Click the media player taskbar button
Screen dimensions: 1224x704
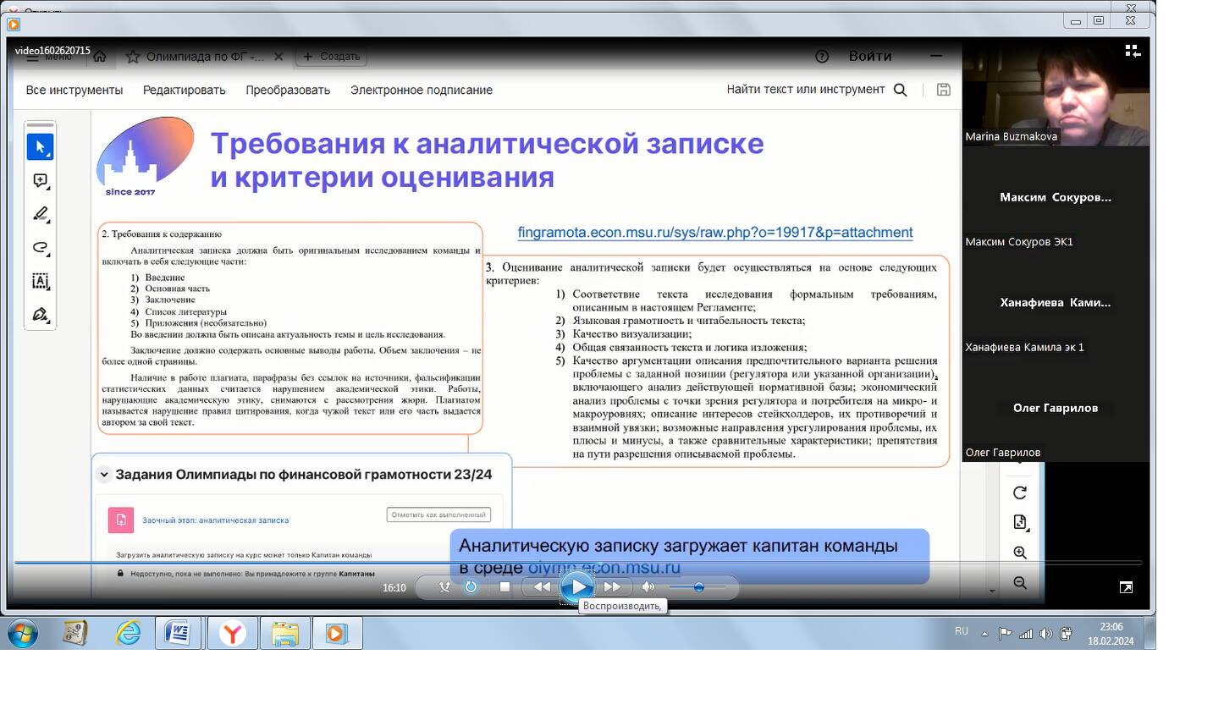coord(337,633)
